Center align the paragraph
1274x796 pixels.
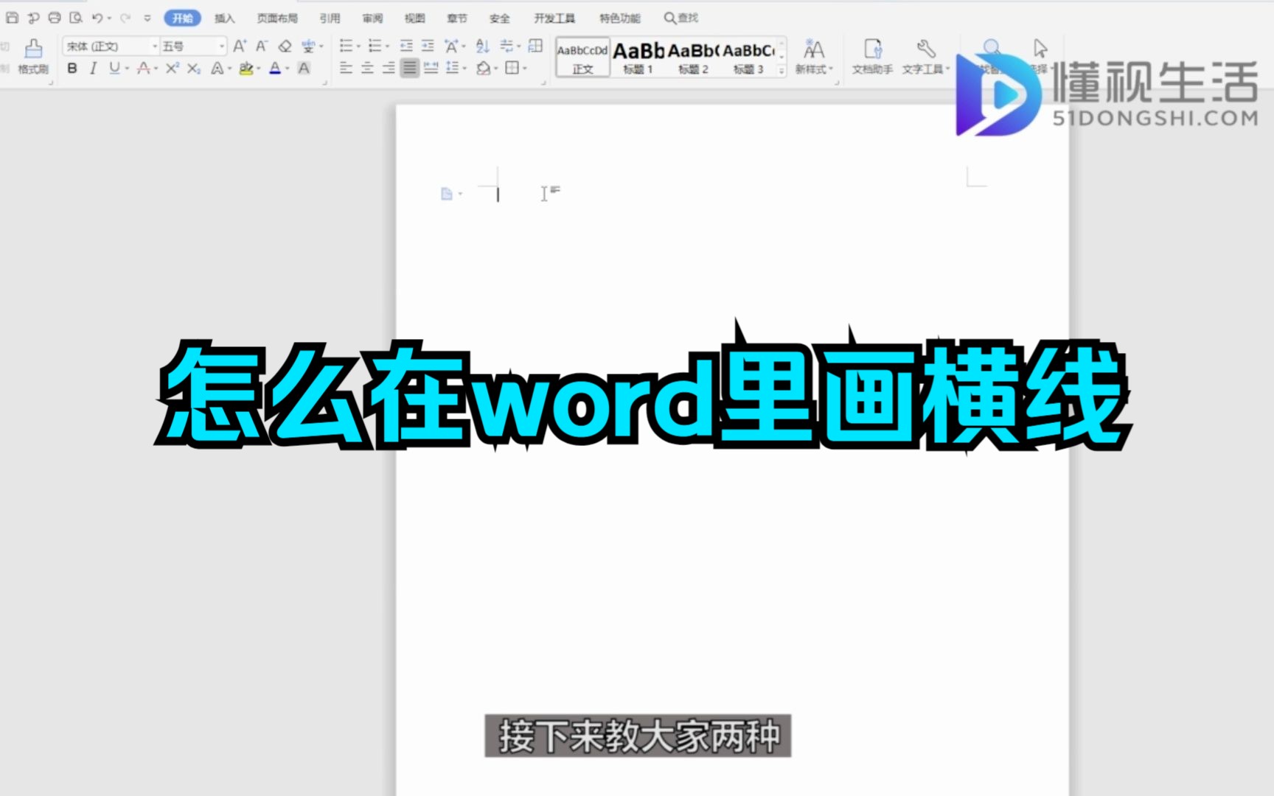367,69
